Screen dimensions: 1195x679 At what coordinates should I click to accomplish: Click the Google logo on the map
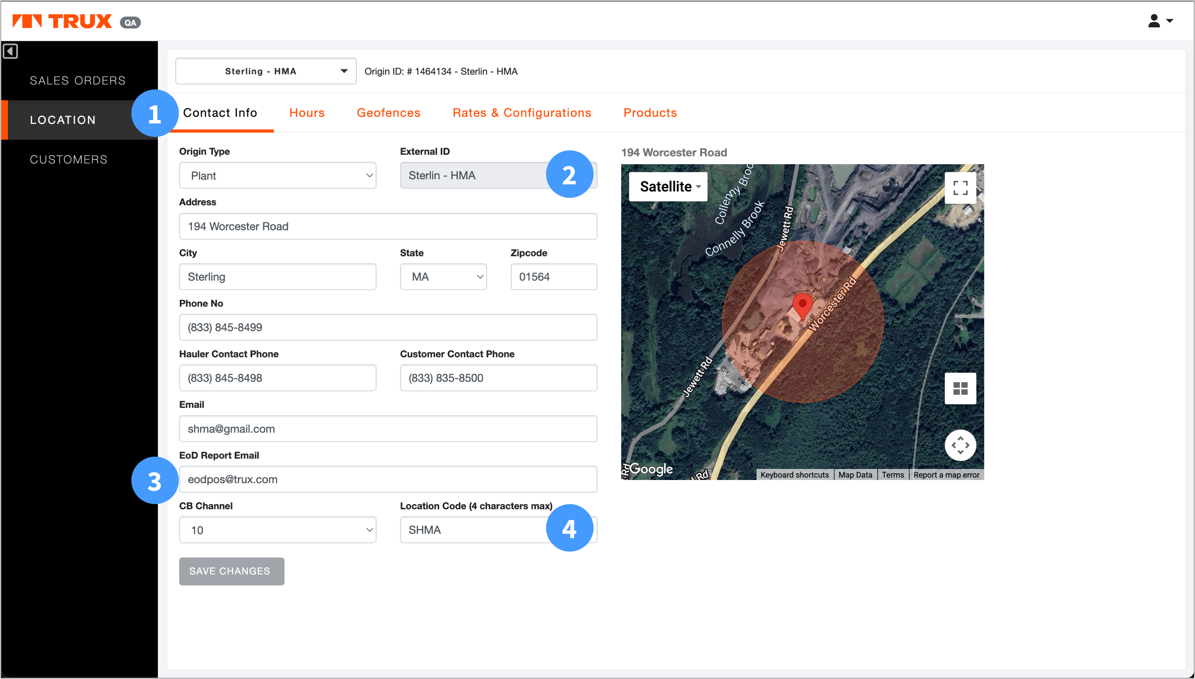pos(651,468)
